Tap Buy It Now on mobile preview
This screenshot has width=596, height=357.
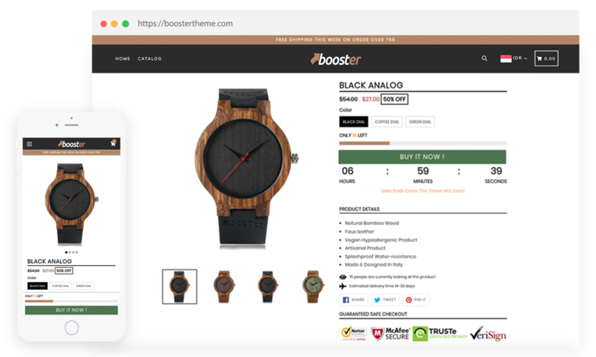pyautogui.click(x=71, y=310)
